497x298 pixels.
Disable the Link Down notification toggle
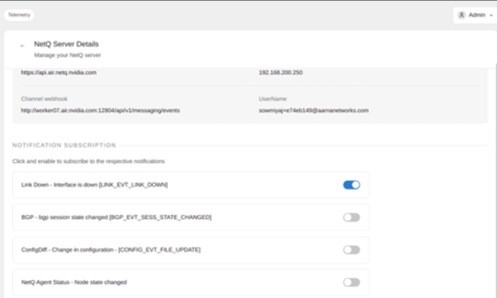pos(351,185)
